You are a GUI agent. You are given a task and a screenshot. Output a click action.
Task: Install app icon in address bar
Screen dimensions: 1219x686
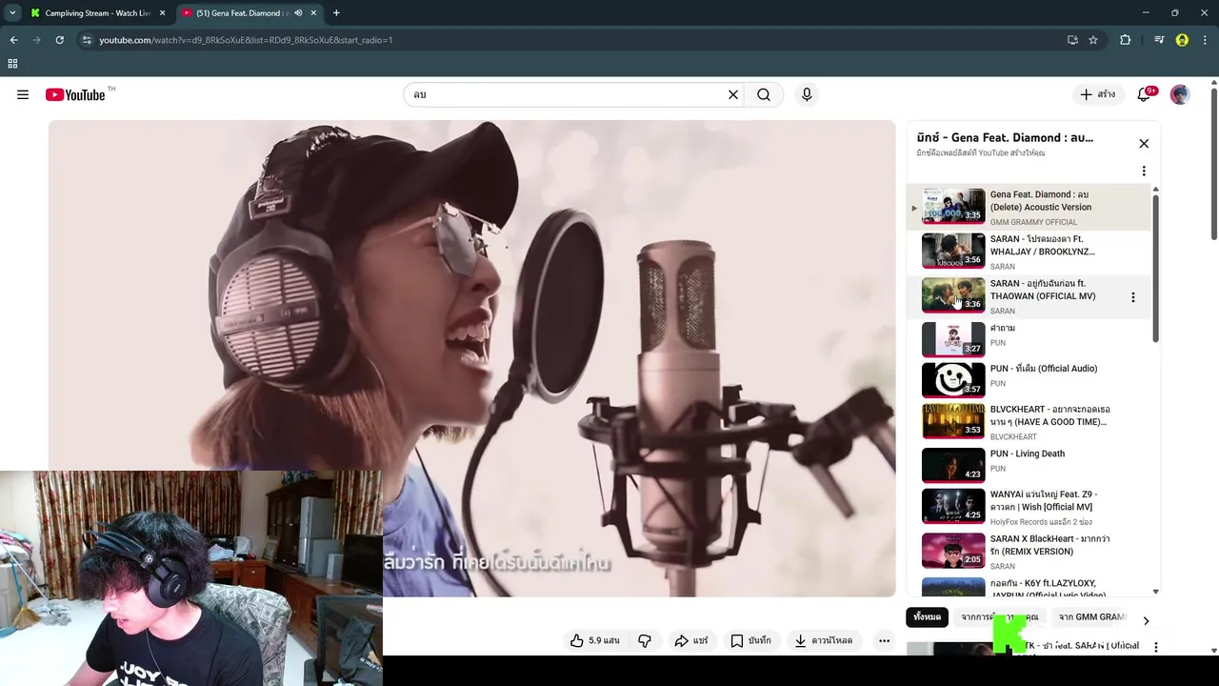[1072, 40]
